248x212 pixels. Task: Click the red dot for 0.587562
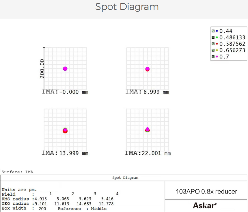coord(217,44)
